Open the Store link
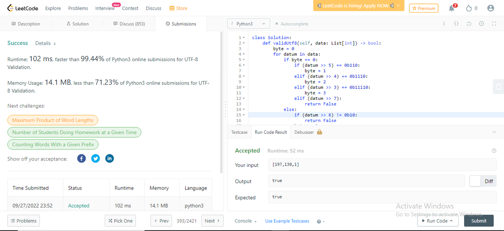The width and height of the screenshot is (504, 231). (x=178, y=8)
